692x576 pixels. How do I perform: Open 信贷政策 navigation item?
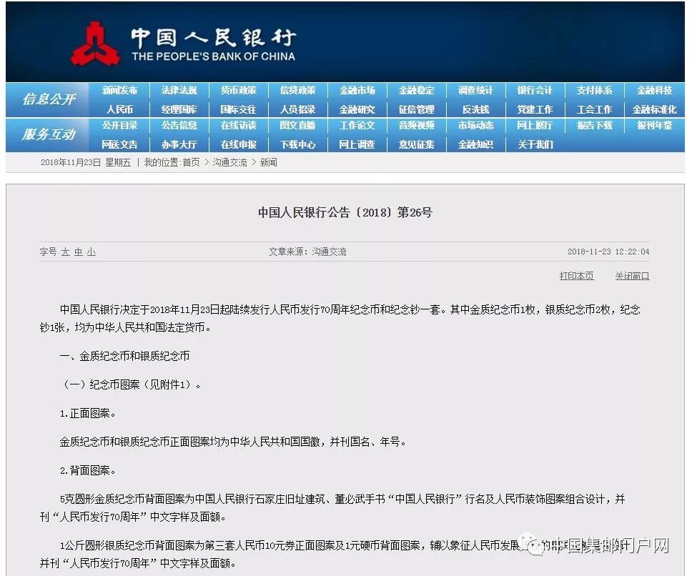click(298, 91)
